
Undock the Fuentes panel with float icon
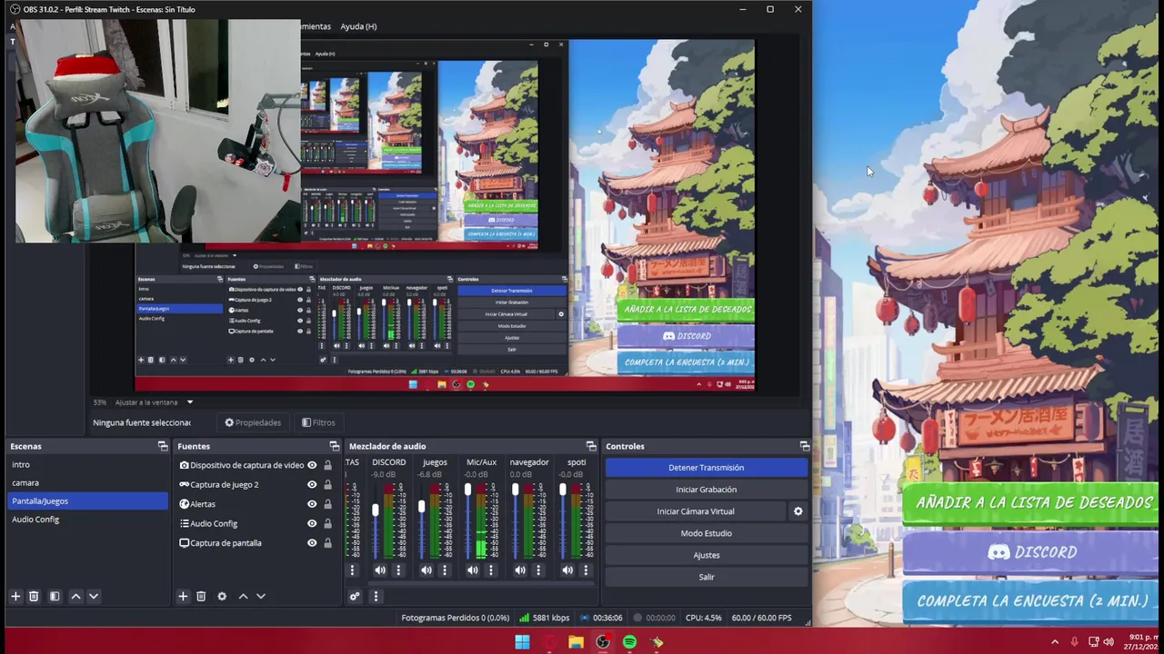click(x=334, y=446)
